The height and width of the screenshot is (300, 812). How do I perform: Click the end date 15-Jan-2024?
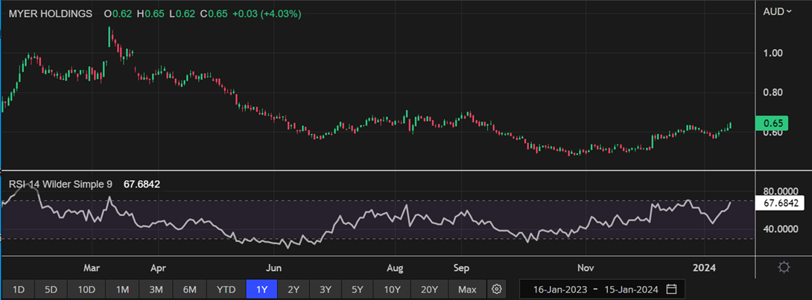(630, 289)
